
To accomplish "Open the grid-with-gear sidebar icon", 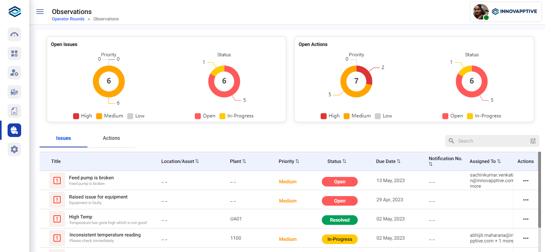I will (14, 54).
